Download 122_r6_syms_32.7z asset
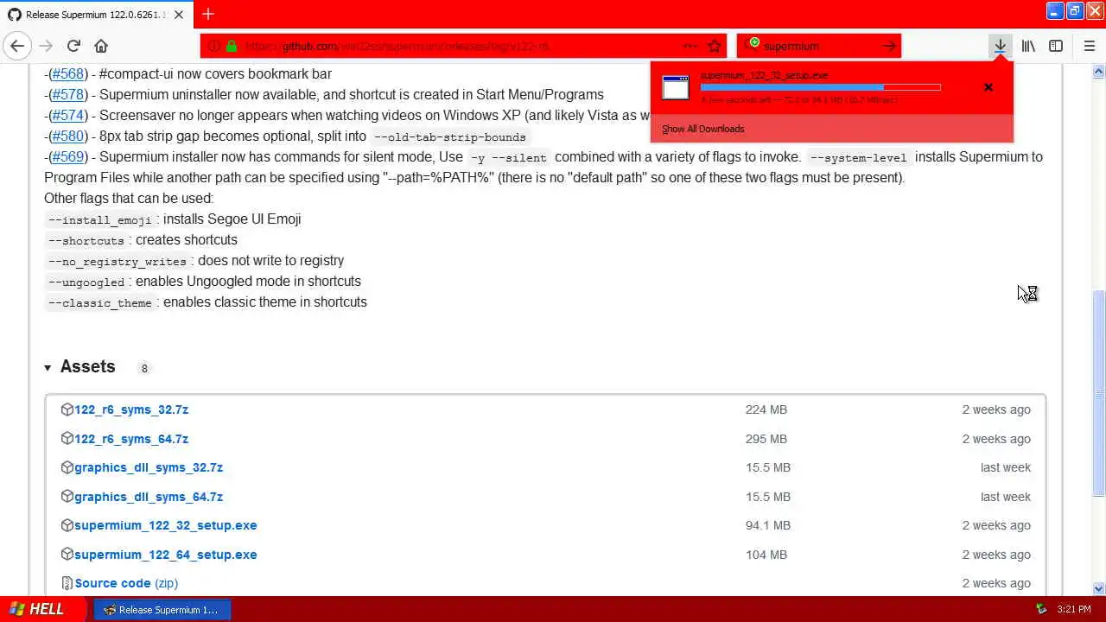 click(x=131, y=409)
